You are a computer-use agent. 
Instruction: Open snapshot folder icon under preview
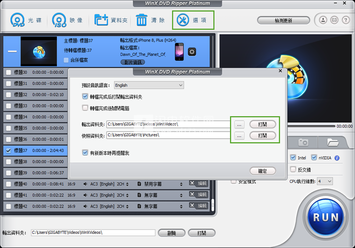(x=333, y=142)
